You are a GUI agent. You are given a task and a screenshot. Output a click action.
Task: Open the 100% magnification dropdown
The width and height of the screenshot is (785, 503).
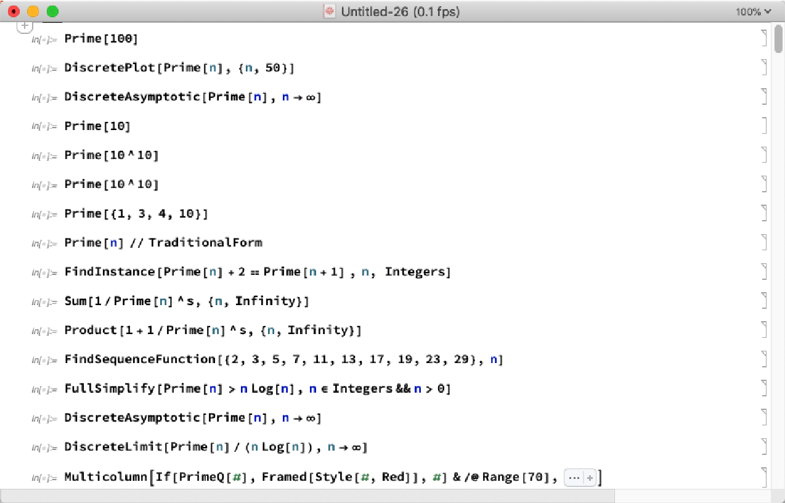coord(753,12)
